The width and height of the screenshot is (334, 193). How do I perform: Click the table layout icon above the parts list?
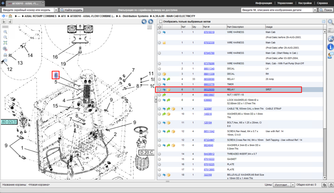[x=324, y=21]
